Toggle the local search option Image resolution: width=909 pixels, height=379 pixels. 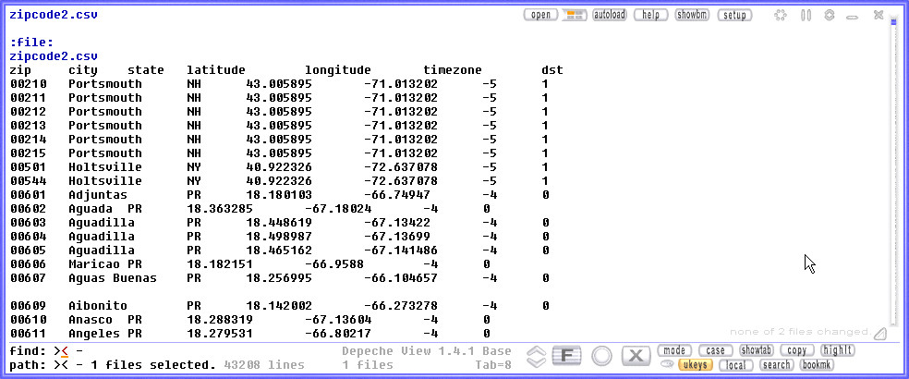(x=734, y=365)
